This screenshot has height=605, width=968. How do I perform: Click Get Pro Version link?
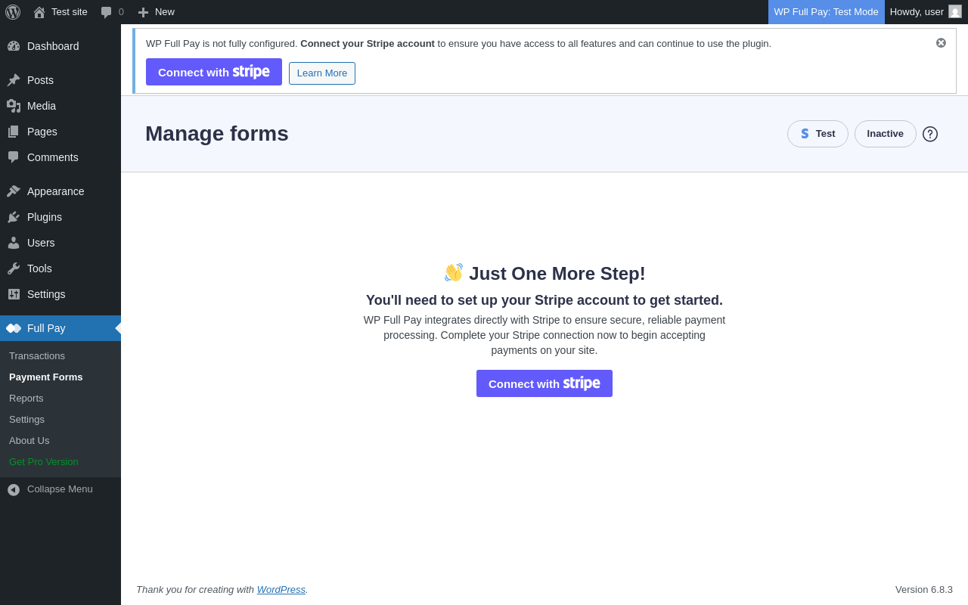coord(44,462)
